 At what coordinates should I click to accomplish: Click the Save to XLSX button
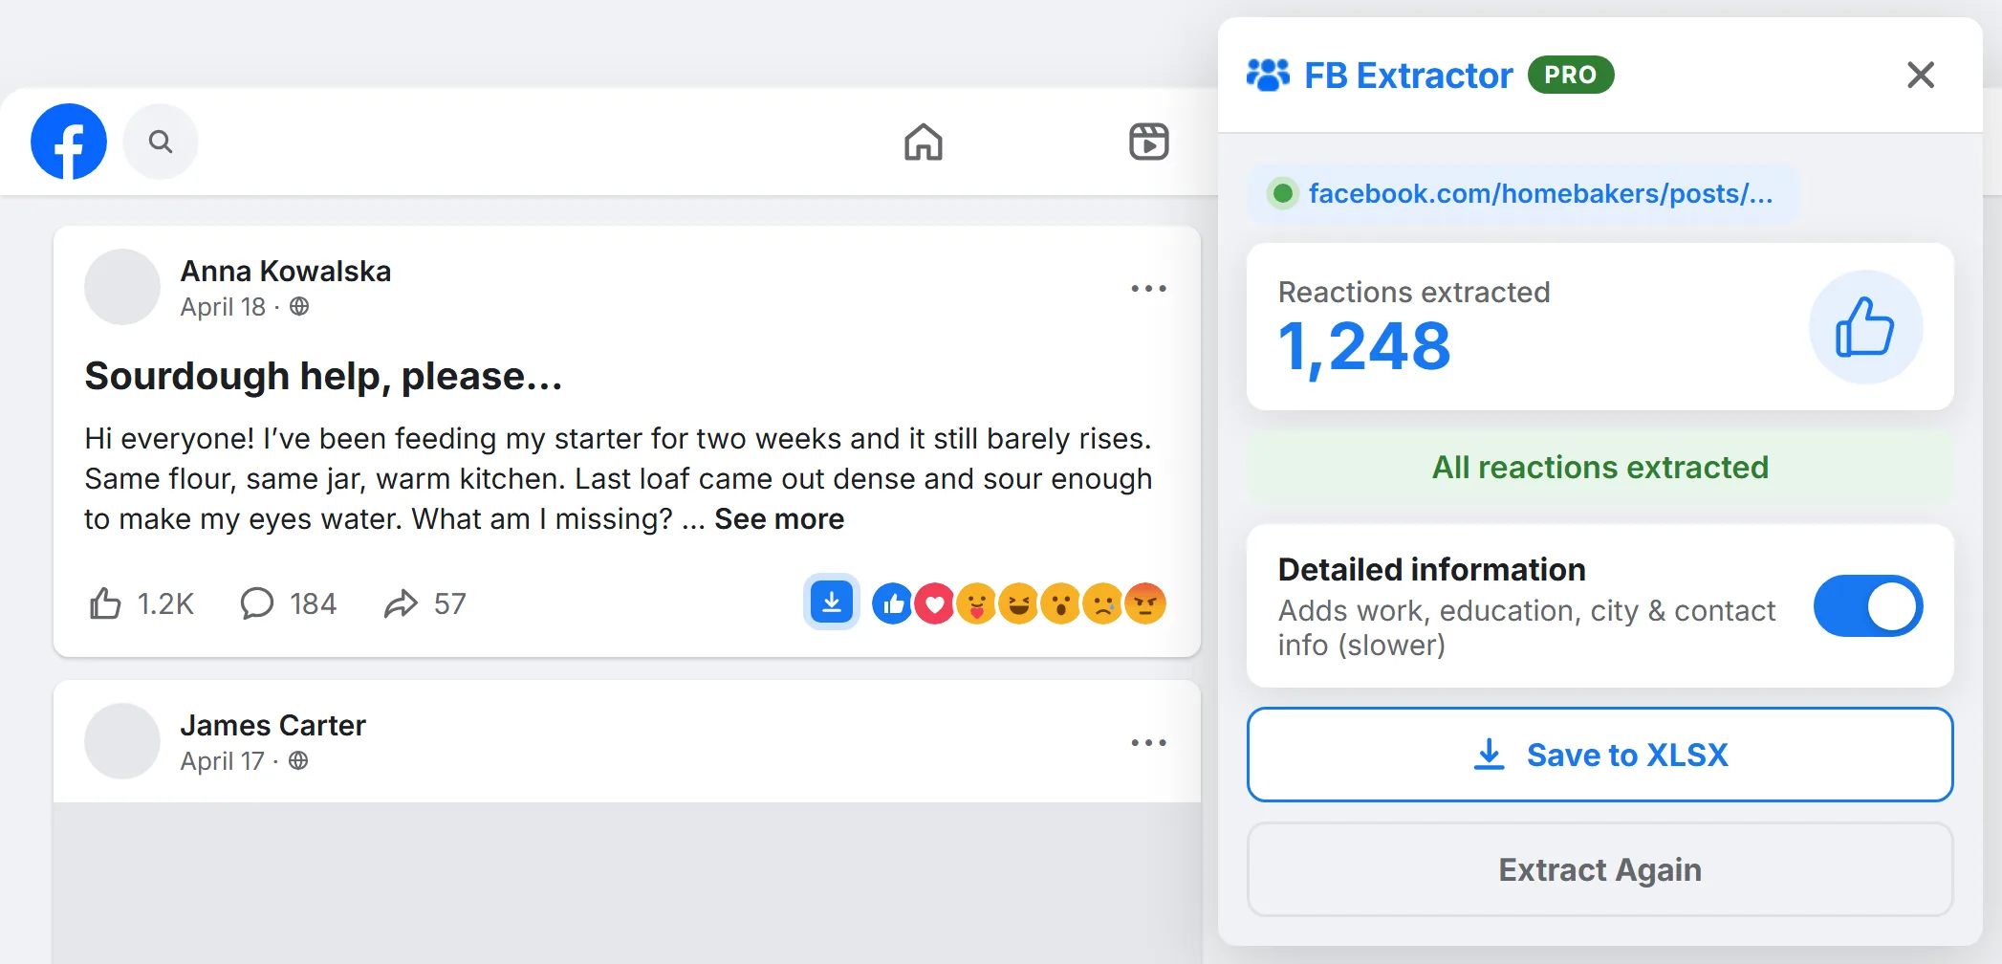pyautogui.click(x=1599, y=755)
